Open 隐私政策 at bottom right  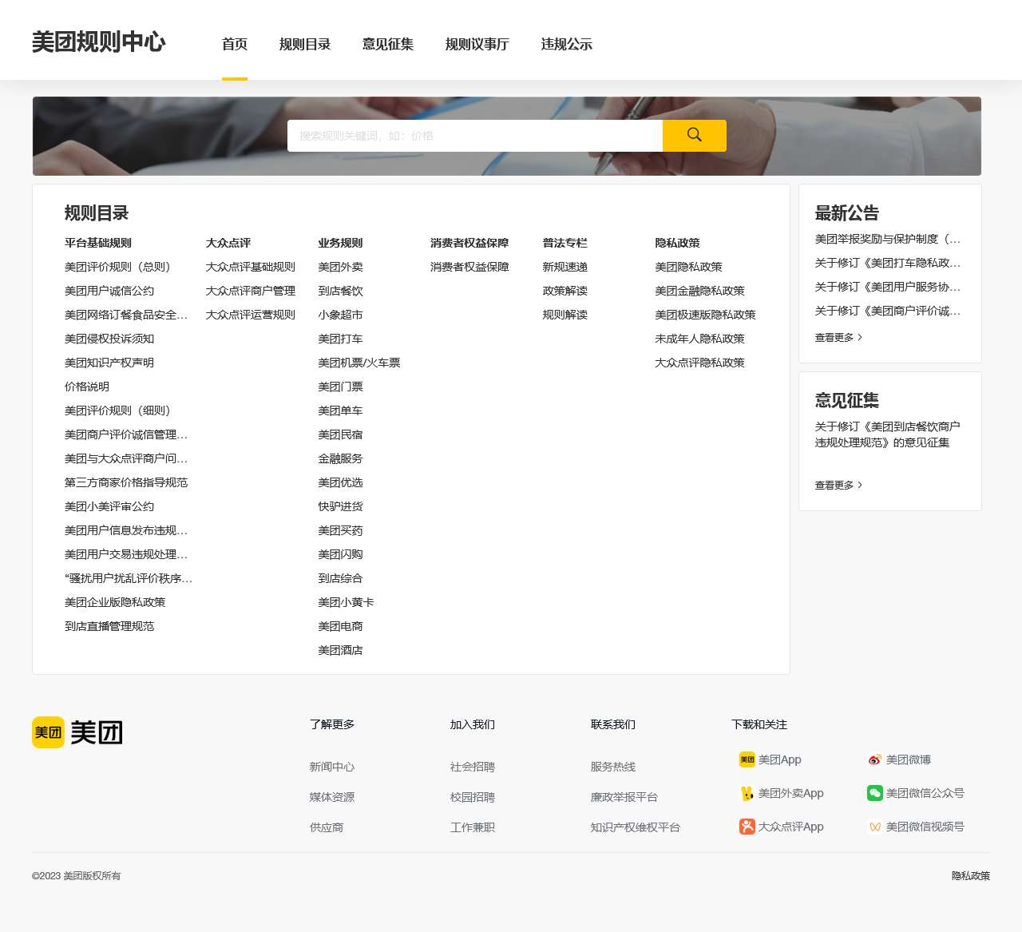(x=970, y=875)
